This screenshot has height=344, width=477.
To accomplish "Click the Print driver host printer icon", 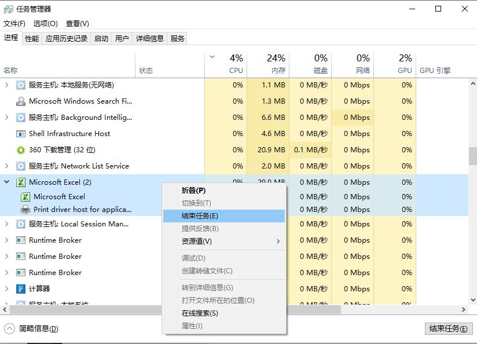I will [25, 210].
